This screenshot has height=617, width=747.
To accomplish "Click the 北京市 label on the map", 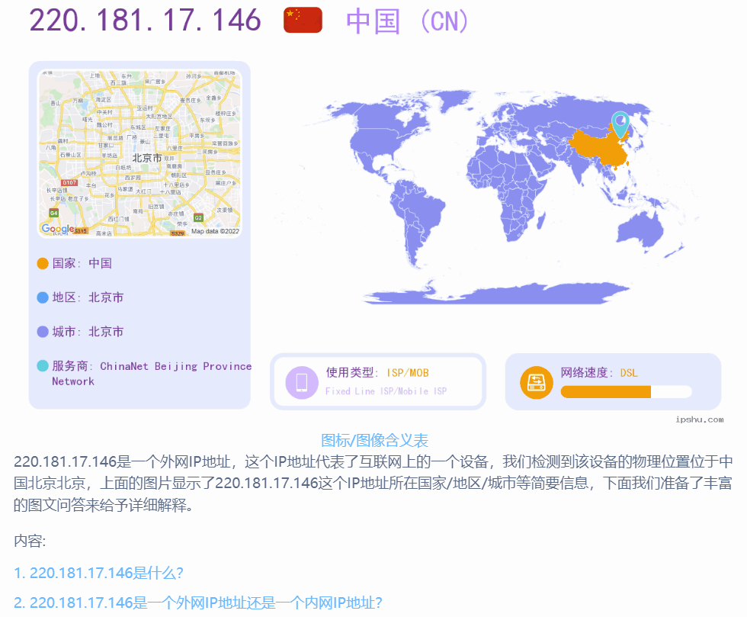I will [x=146, y=158].
